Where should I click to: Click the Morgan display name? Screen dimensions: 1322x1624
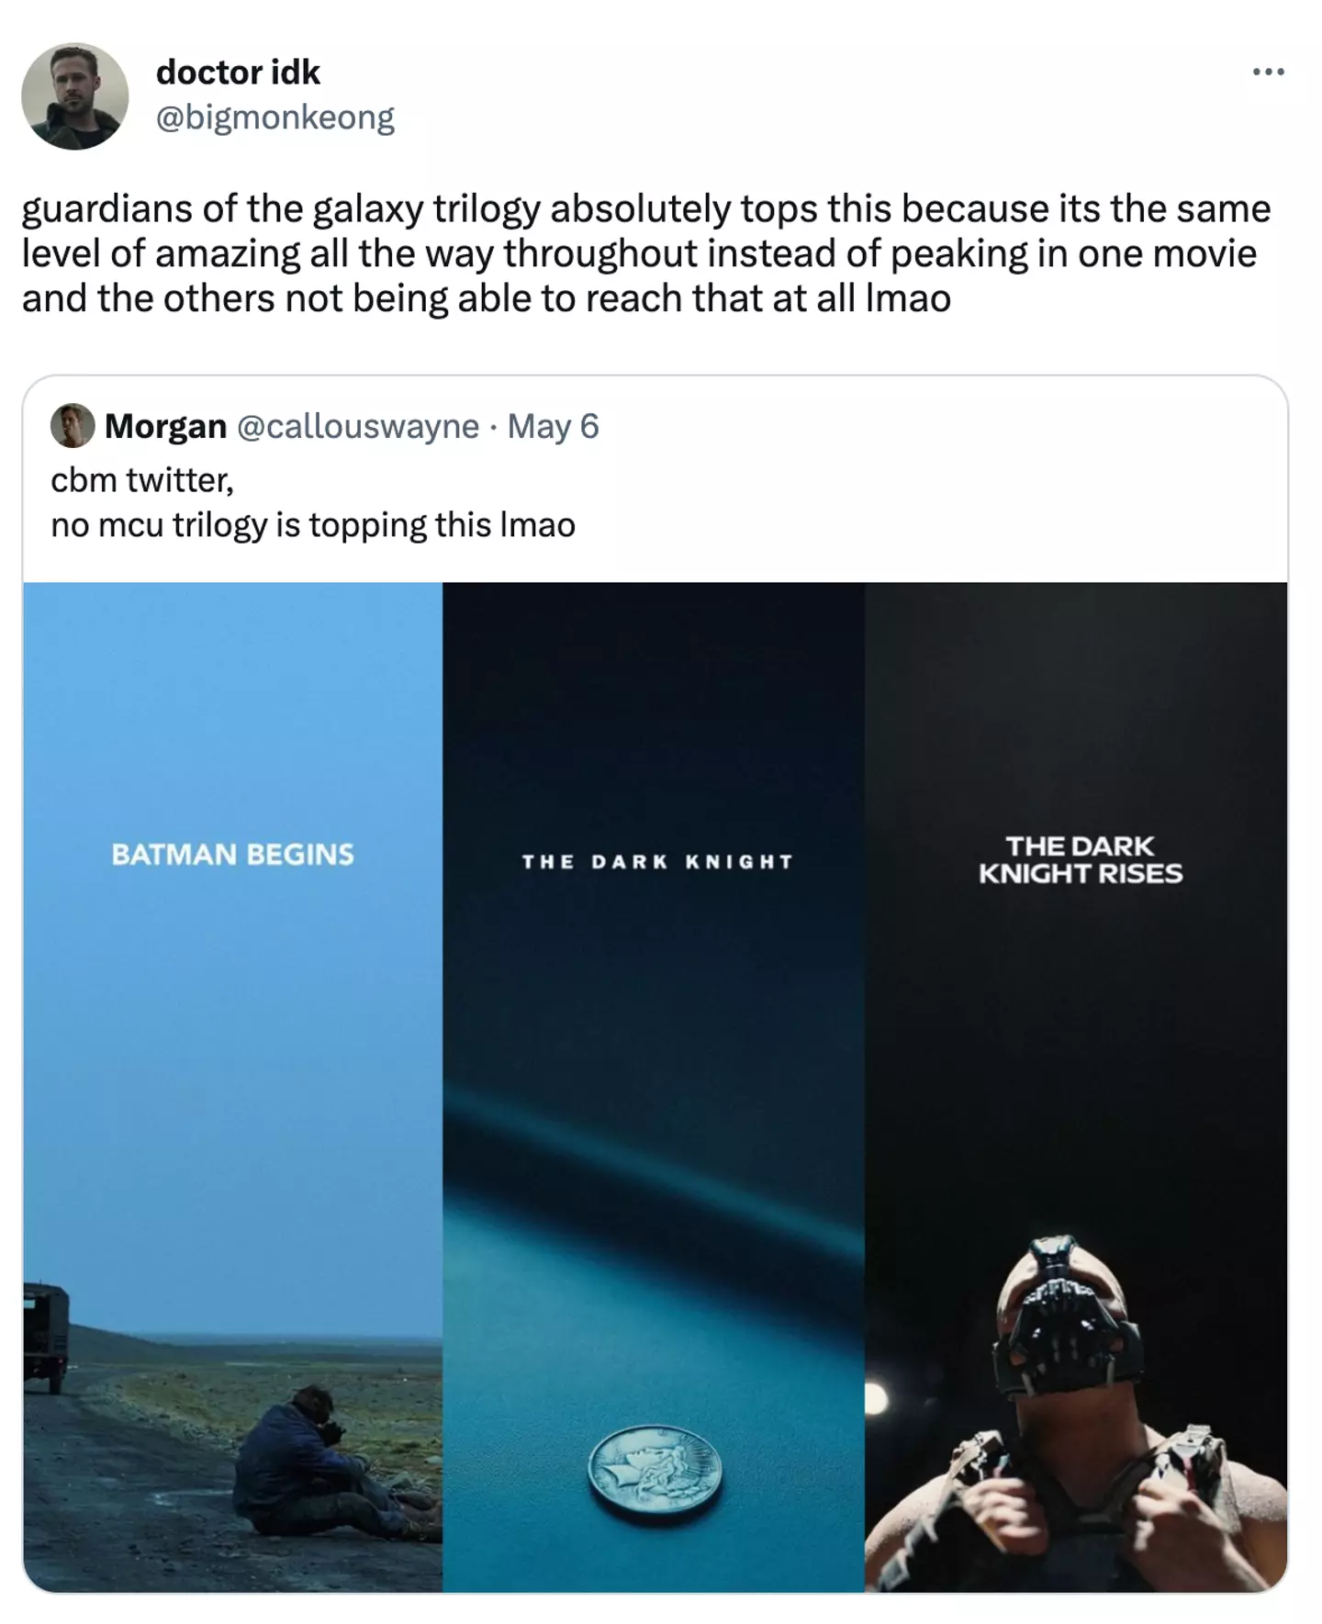[x=165, y=426]
